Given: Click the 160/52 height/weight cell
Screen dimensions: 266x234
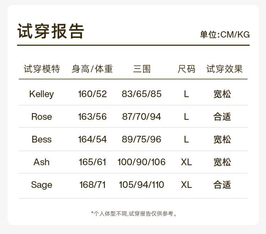Looking at the screenshot, I should 92,94.
